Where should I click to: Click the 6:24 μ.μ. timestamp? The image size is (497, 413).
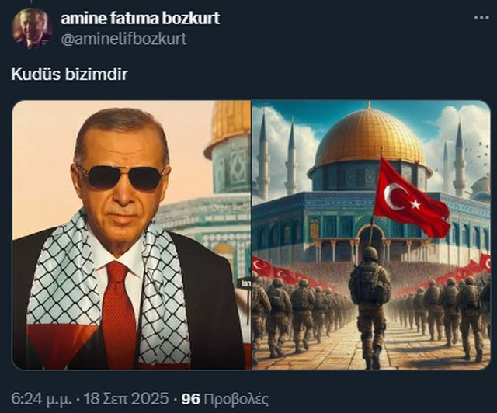[41, 399]
